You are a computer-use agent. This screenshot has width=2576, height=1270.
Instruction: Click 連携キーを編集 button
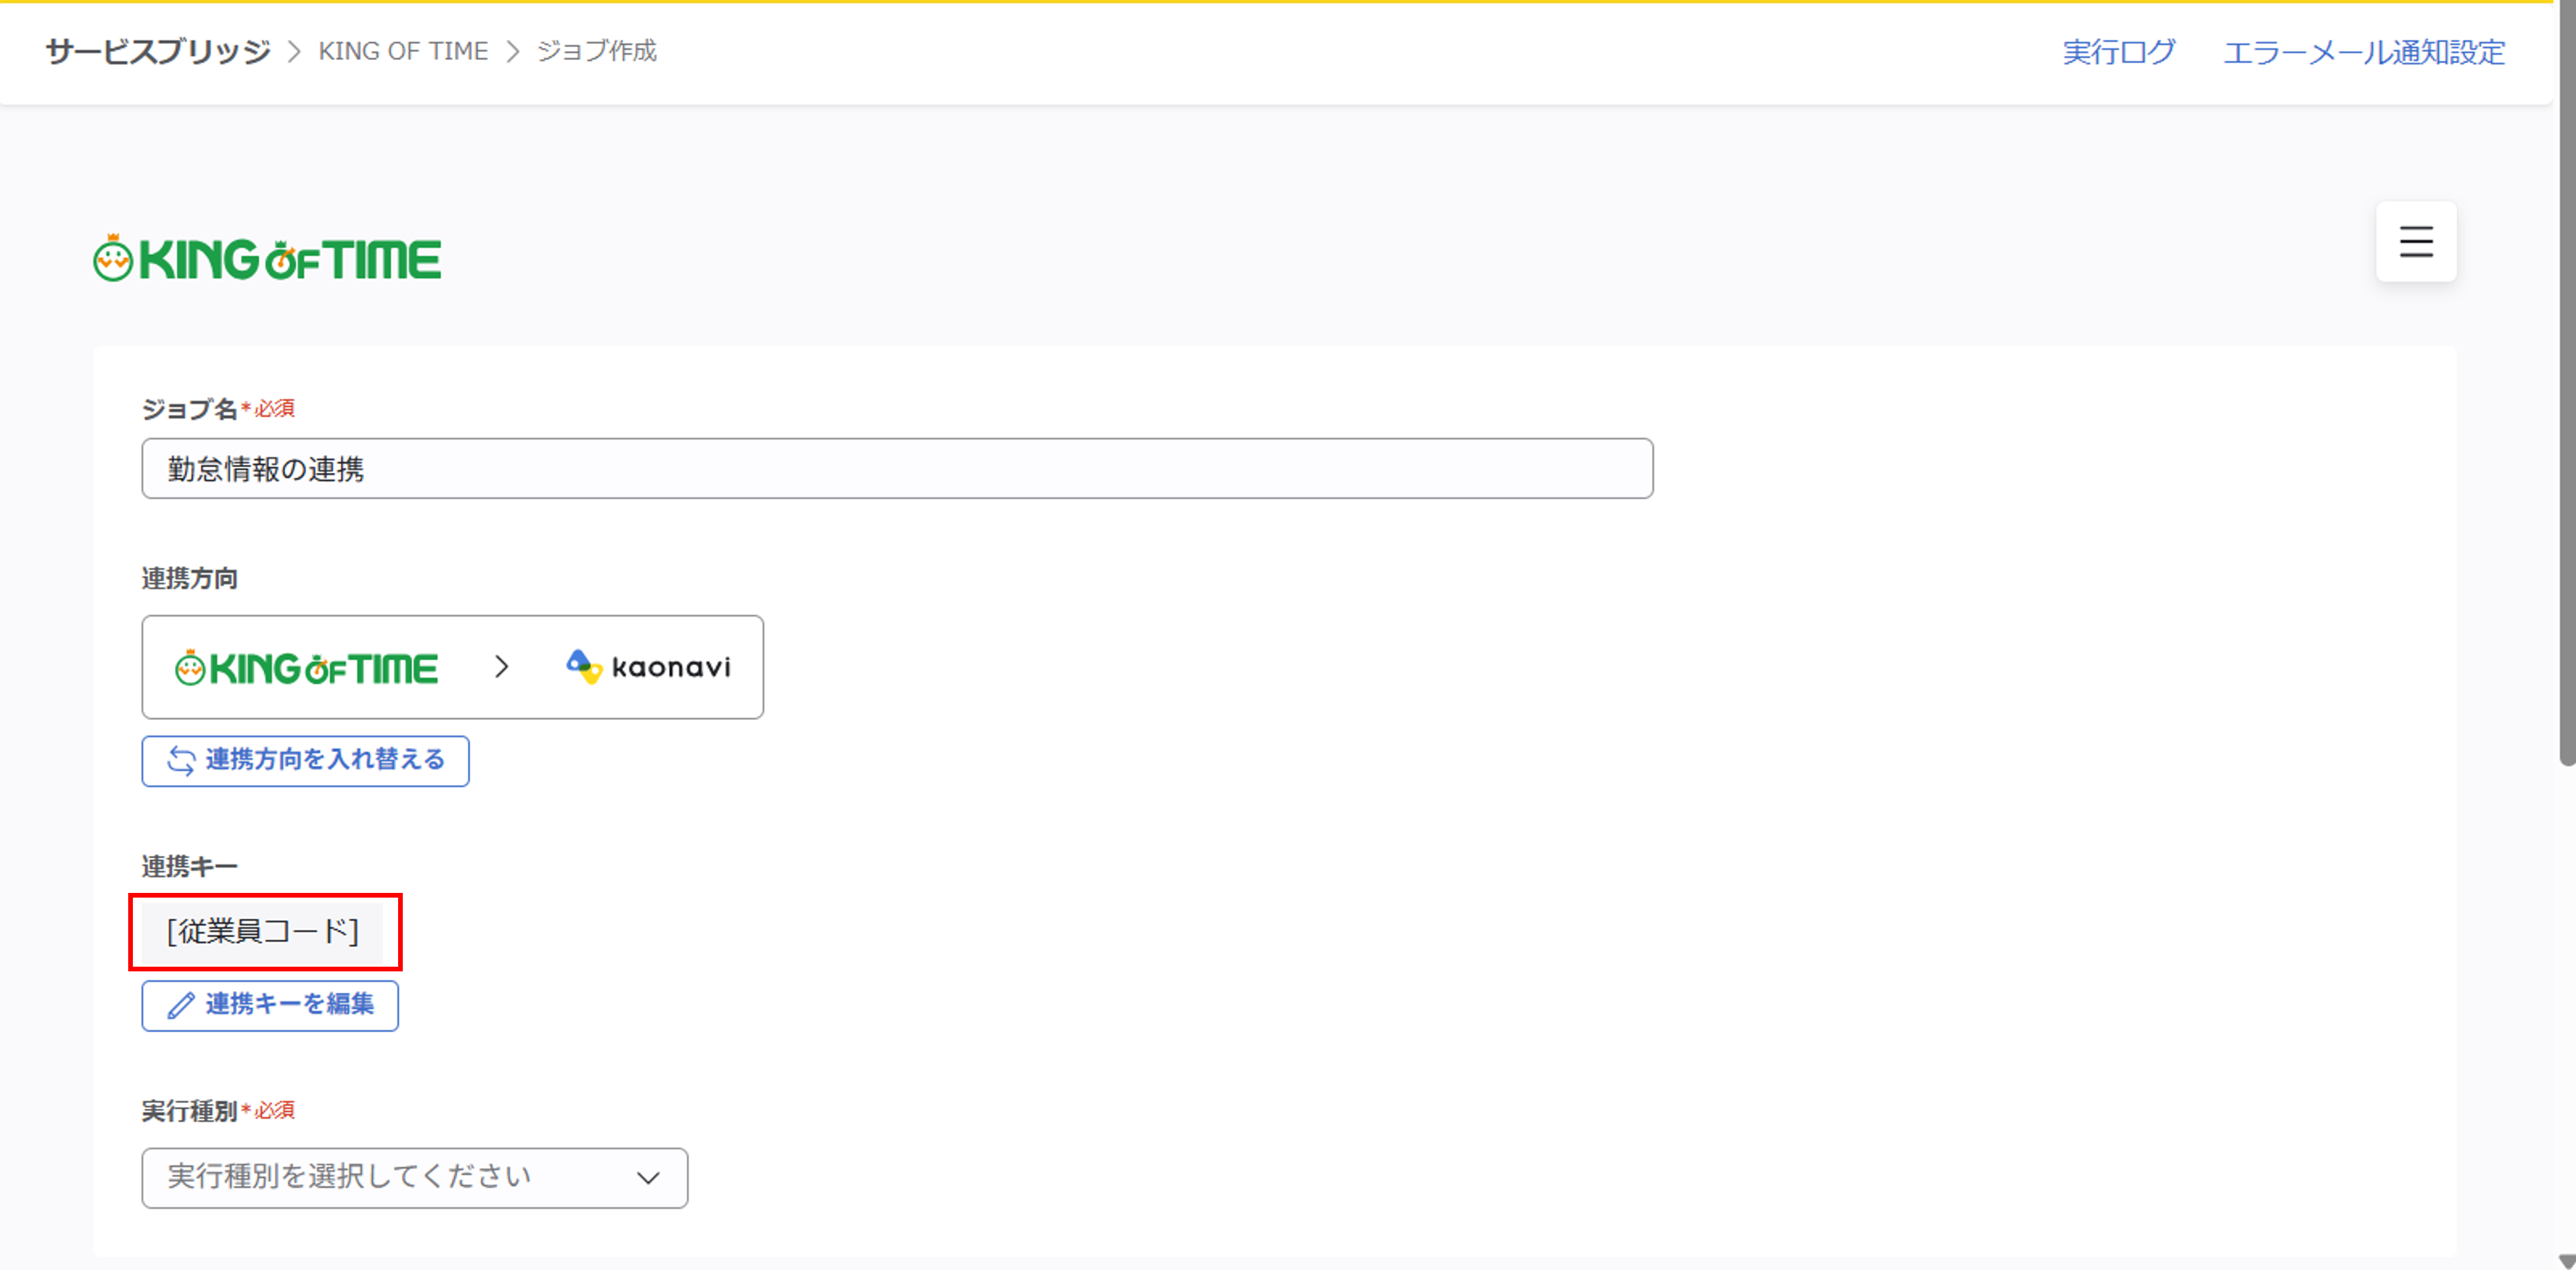coord(270,1005)
